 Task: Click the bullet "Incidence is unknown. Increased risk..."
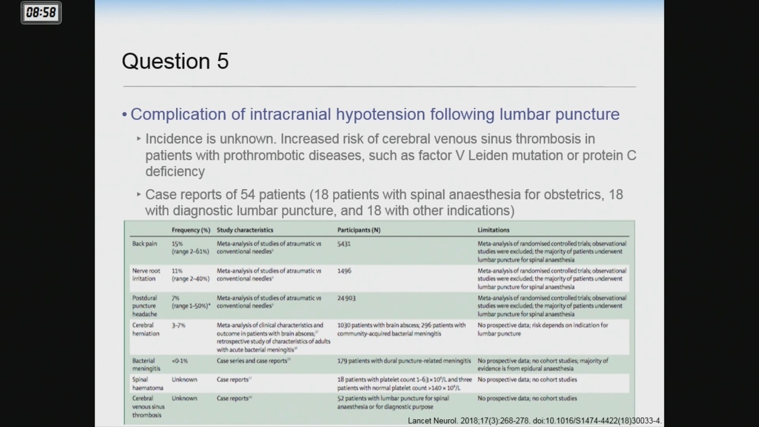[x=391, y=155]
